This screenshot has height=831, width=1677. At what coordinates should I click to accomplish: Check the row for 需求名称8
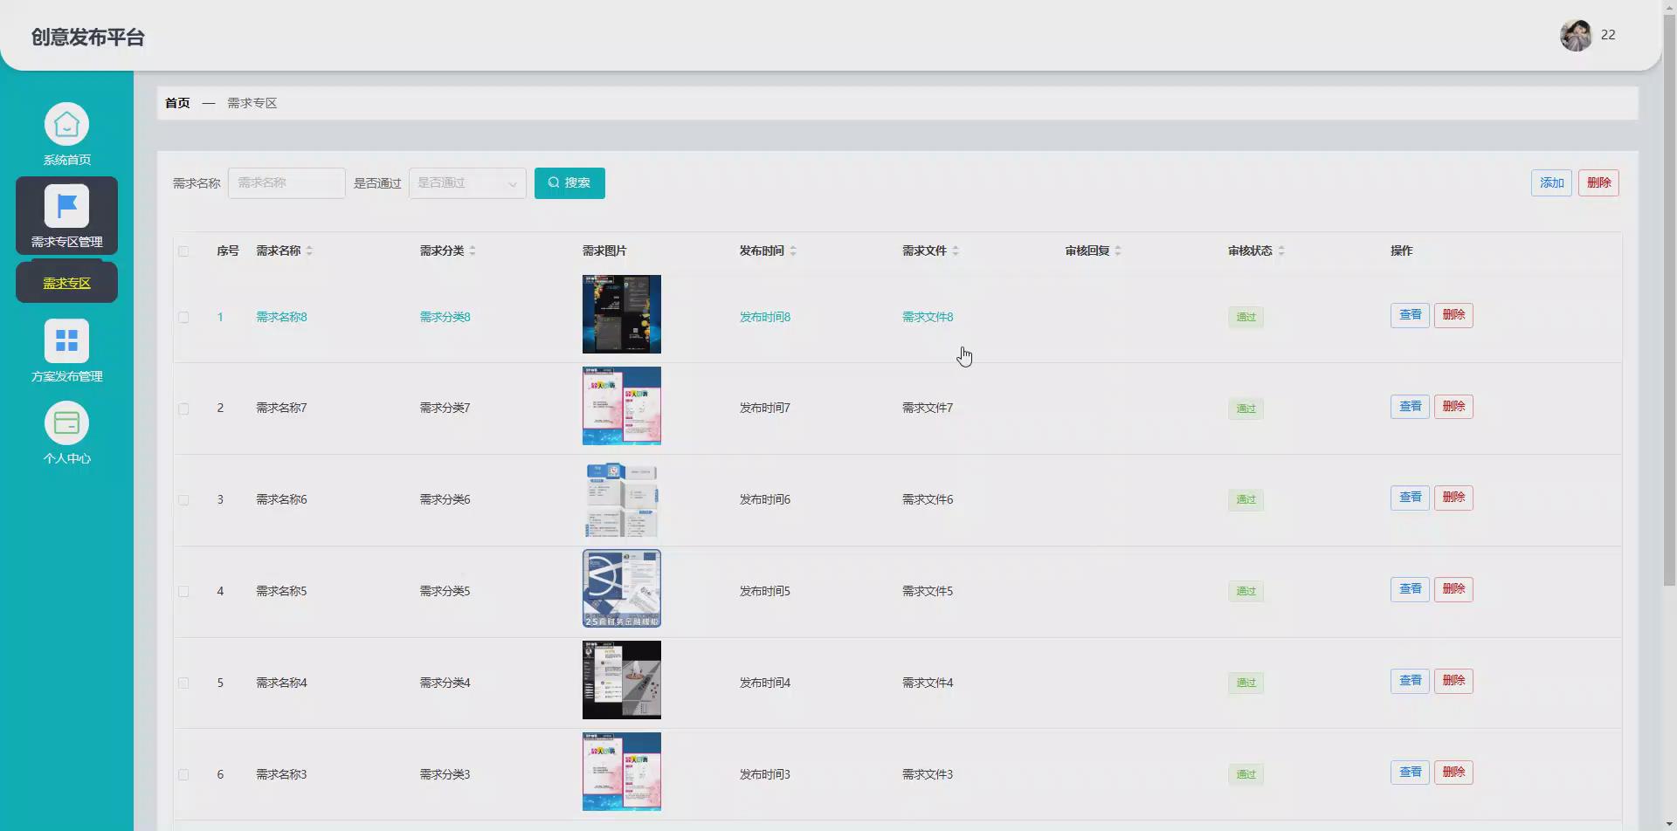click(x=183, y=317)
